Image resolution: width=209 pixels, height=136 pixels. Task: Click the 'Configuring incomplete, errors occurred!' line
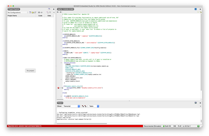pos(72,112)
